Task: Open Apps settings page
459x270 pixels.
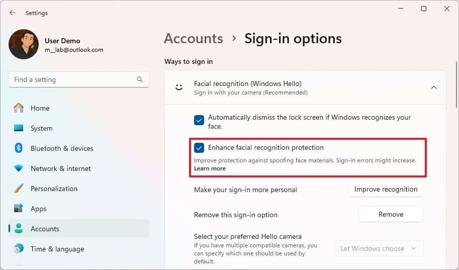Action: click(79, 209)
